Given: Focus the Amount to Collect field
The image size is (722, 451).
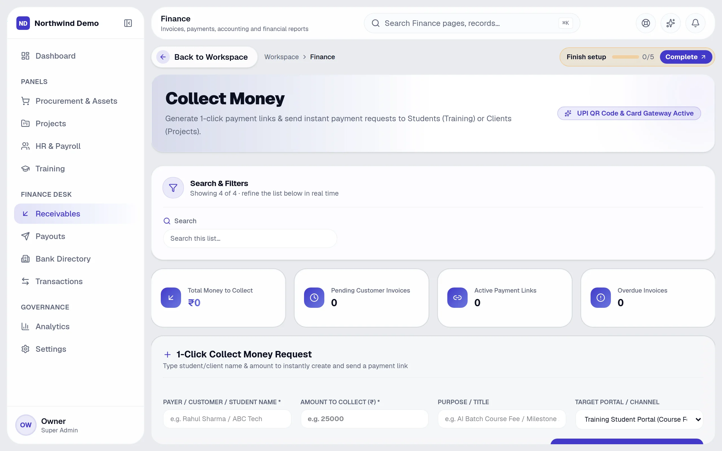Looking at the screenshot, I should [x=364, y=419].
